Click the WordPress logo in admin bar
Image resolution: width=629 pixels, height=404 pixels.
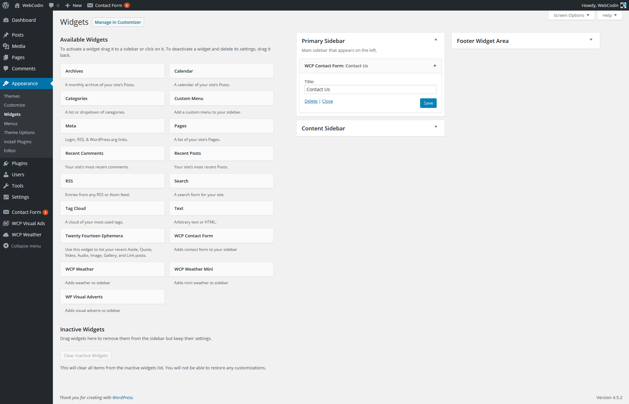6,5
